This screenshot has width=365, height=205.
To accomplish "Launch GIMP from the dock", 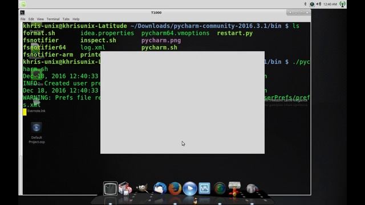I will (x=143, y=188).
